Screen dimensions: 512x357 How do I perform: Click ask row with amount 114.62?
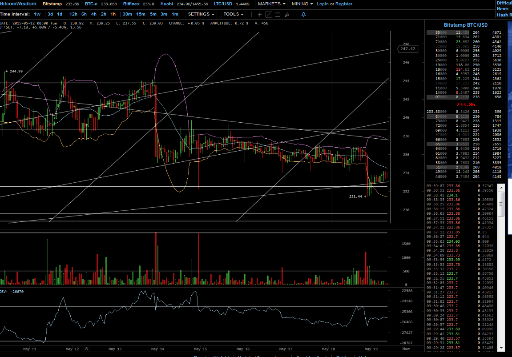464,69
